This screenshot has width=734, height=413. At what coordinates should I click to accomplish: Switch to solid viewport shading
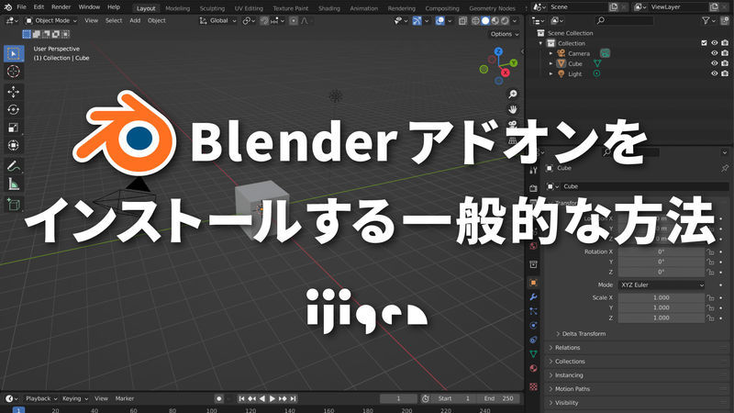(x=485, y=20)
